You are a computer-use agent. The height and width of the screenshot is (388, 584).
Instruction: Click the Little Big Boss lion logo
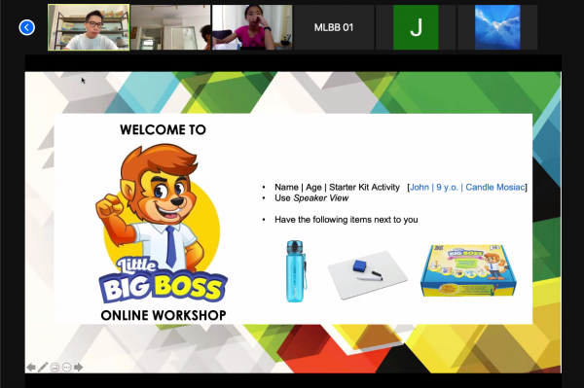click(162, 224)
